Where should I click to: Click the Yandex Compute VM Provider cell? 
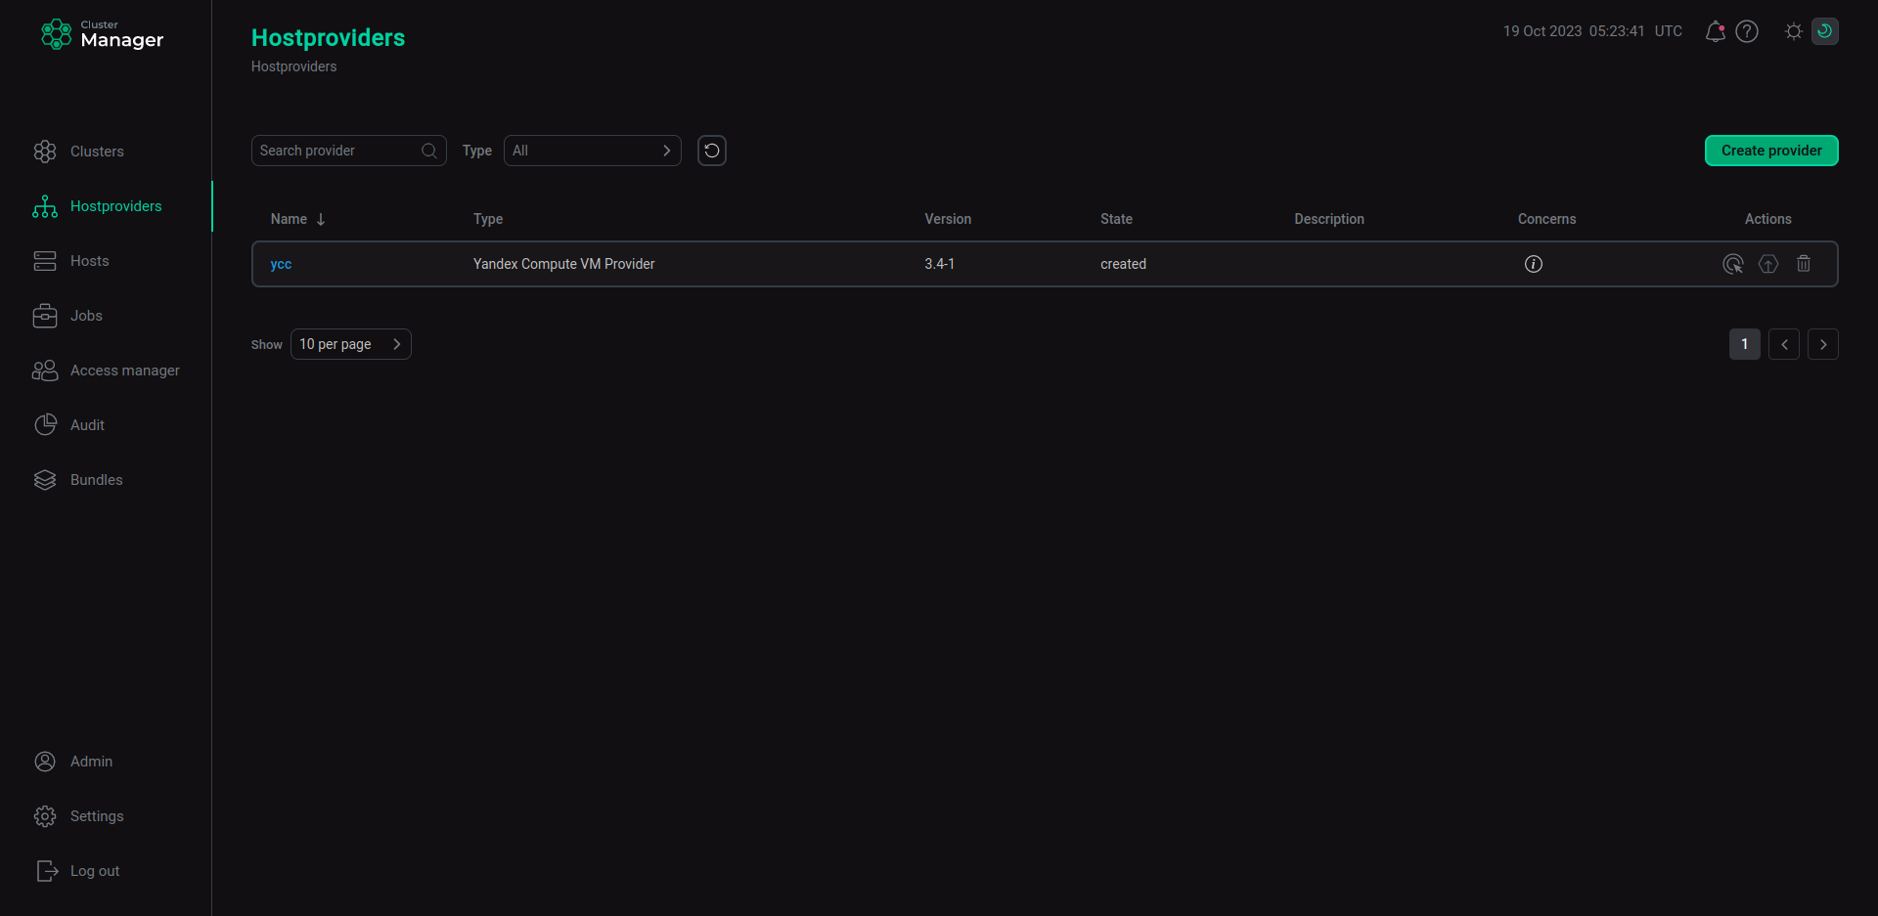pos(563,264)
